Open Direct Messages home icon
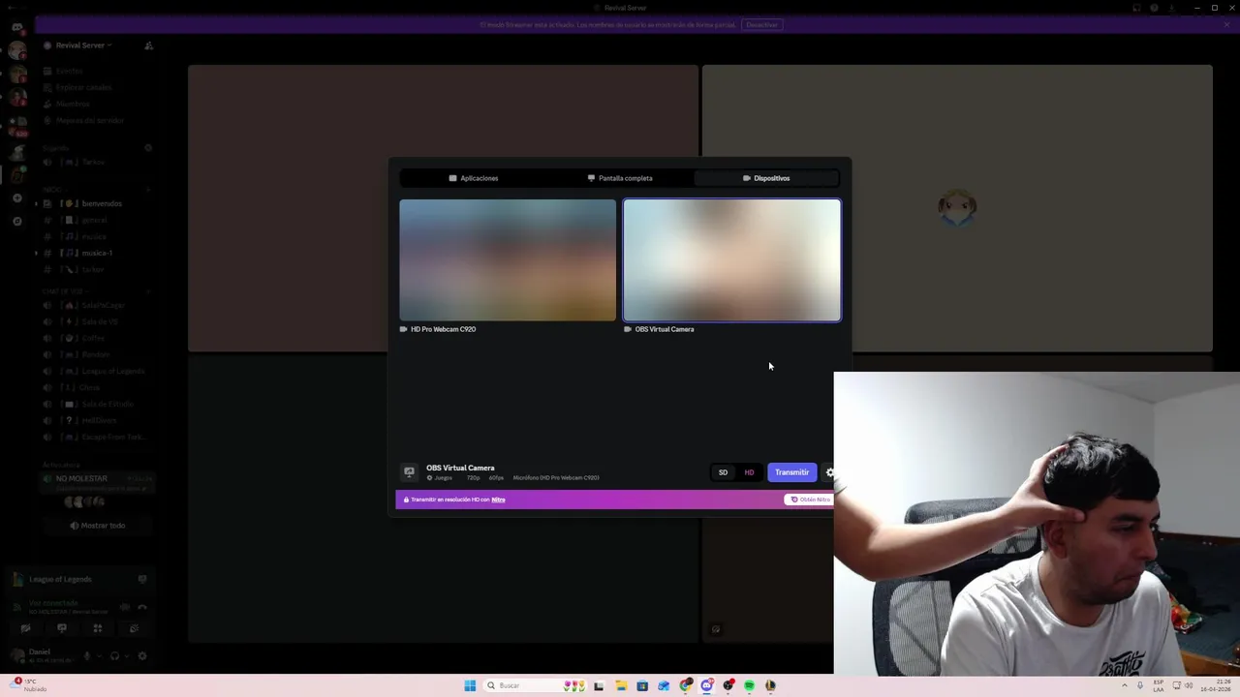The width and height of the screenshot is (1240, 697). (17, 27)
